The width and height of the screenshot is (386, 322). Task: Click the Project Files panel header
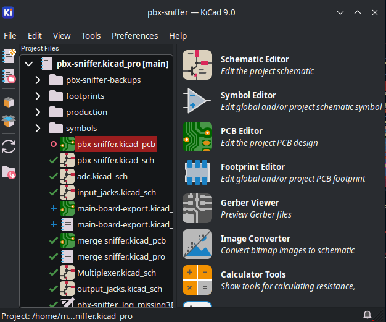coord(40,48)
